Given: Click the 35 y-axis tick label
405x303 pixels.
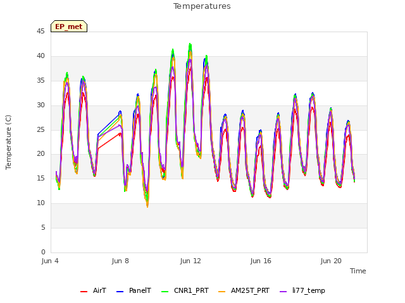Looking at the screenshot, I should click(40, 80).
